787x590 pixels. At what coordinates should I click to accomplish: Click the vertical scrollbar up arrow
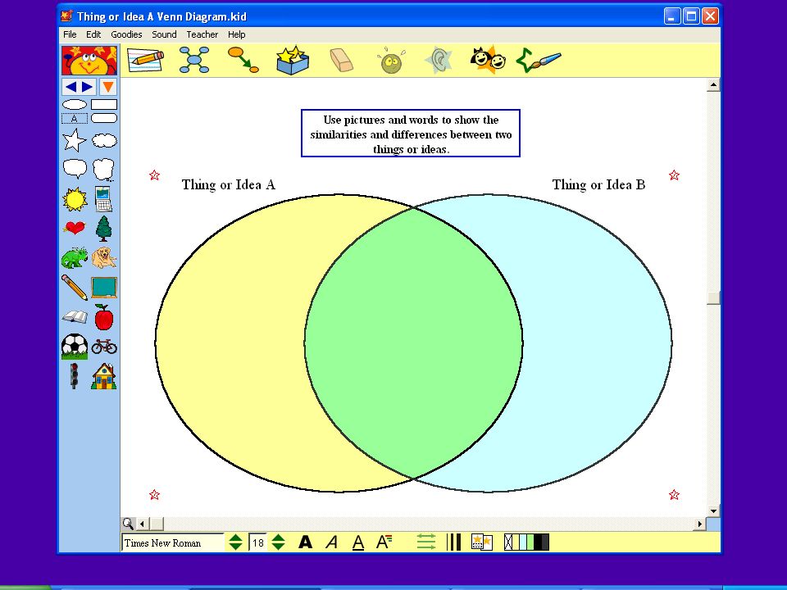pos(713,85)
